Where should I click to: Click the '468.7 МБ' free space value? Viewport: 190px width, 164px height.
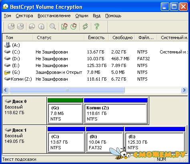(x=120, y=59)
